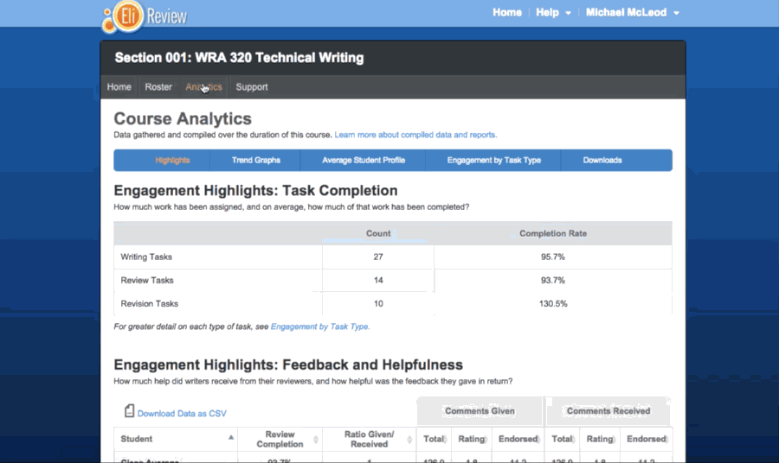Click the Completion Rate column header
This screenshot has height=463, width=779.
pos(553,233)
